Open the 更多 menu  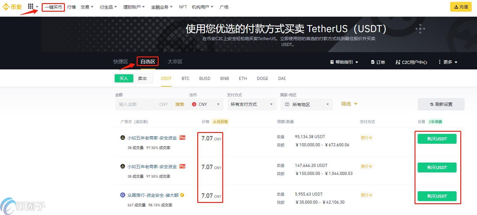pyautogui.click(x=448, y=62)
